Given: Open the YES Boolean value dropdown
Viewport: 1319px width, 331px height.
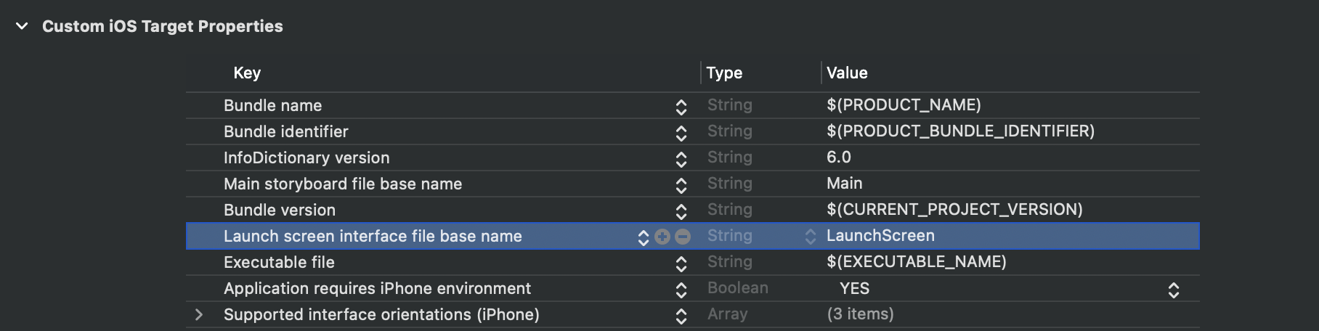Looking at the screenshot, I should point(1173,290).
